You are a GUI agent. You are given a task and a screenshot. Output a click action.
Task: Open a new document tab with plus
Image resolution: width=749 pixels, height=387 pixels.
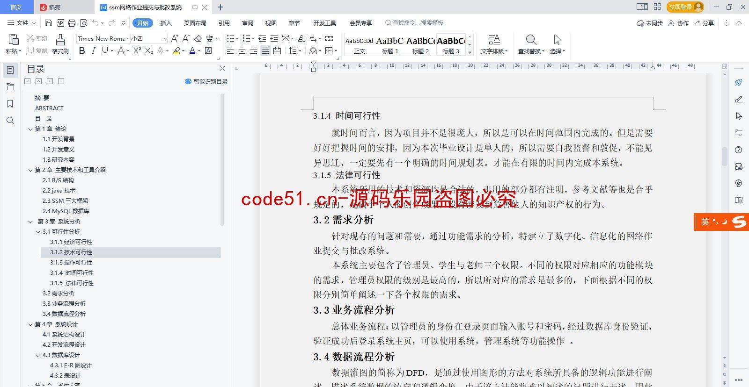[x=220, y=7]
